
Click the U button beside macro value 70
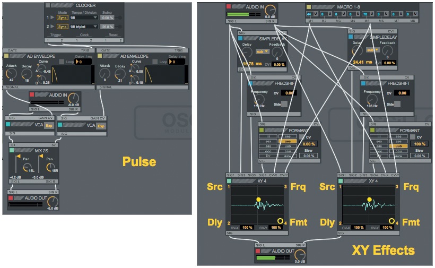click(x=371, y=14)
